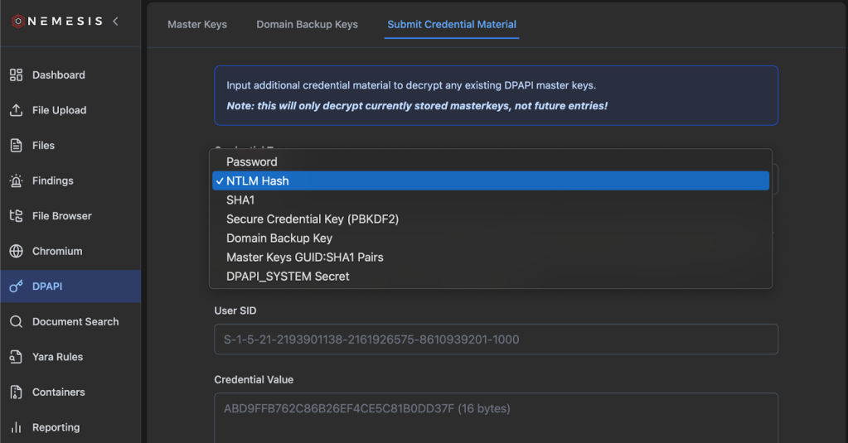Collapse the sidebar using the chevron arrow
This screenshot has width=848, height=443.
(x=115, y=22)
